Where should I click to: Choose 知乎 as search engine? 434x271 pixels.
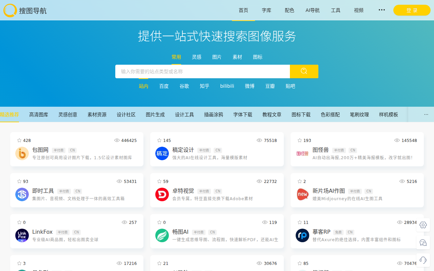(205, 86)
